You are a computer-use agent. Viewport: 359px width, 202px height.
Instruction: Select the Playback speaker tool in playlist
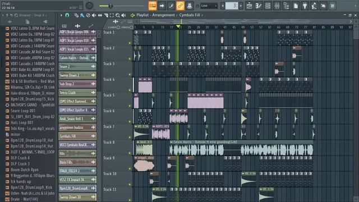(123, 15)
